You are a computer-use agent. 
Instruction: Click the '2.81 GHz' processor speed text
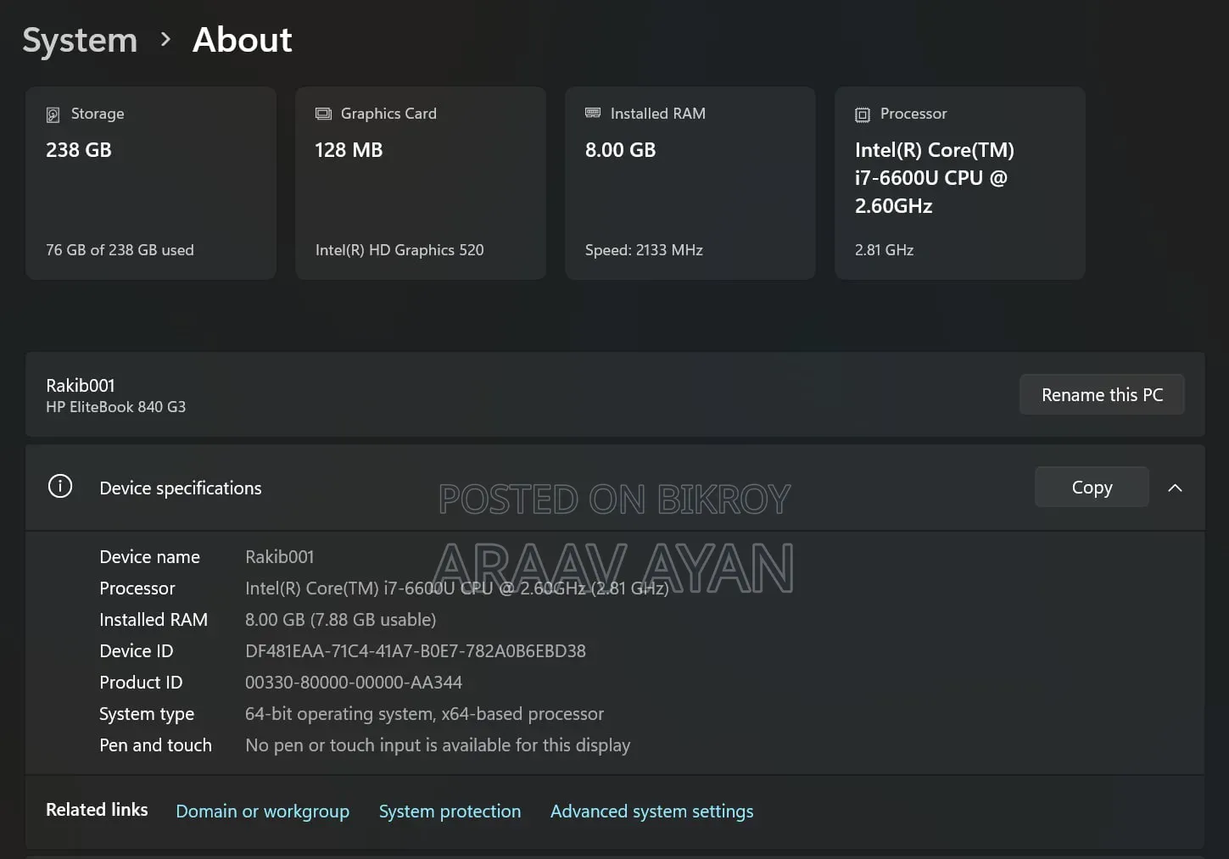tap(884, 250)
